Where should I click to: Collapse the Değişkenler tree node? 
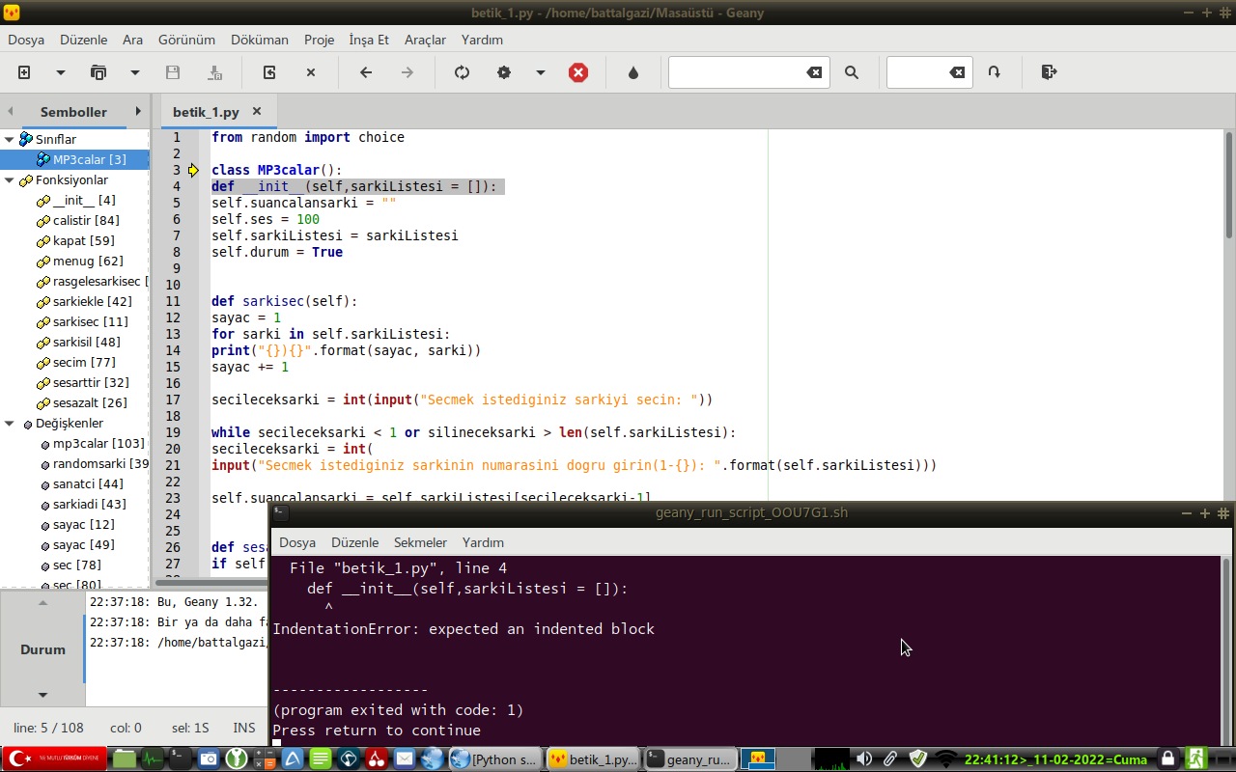tap(9, 423)
